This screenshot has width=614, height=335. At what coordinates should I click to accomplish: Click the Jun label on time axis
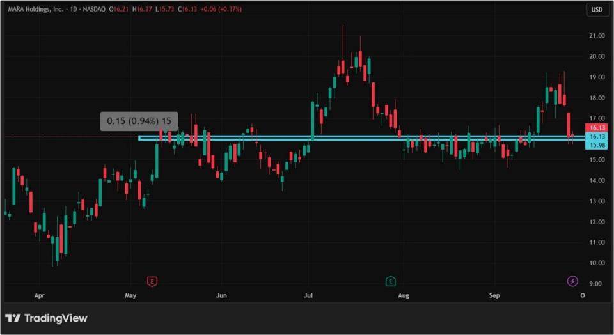(221, 296)
